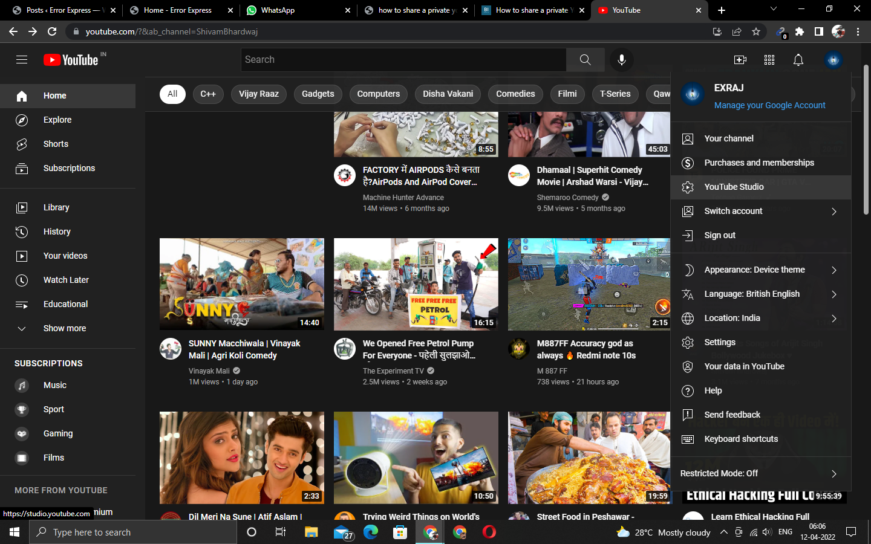Start a voice search with the microphone icon
This screenshot has height=544, width=871.
(x=621, y=60)
